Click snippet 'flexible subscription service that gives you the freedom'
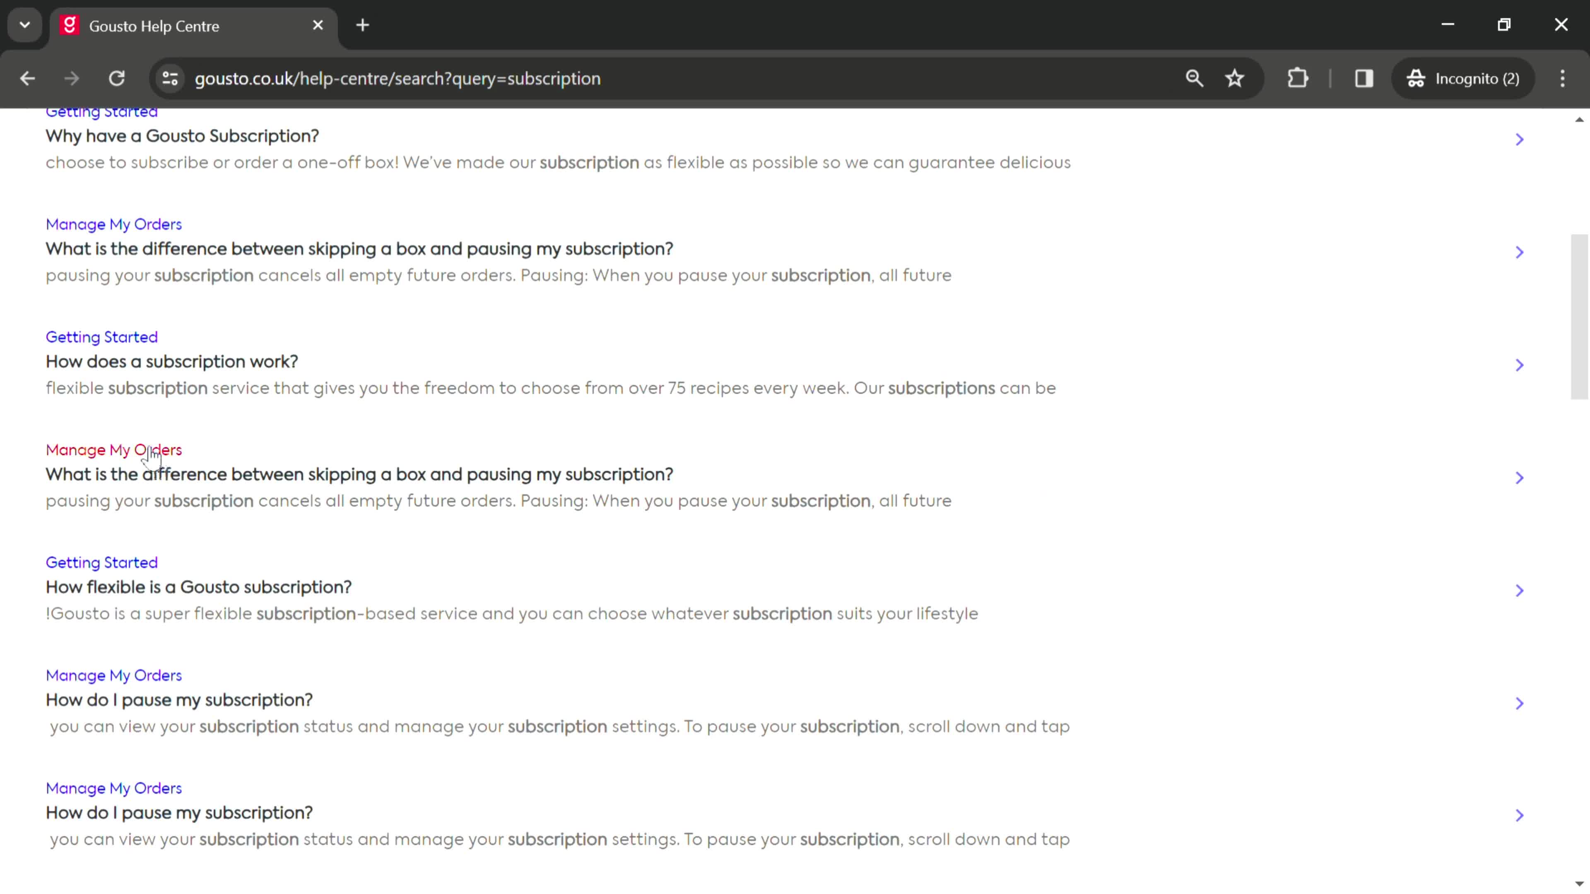 pos(551,388)
